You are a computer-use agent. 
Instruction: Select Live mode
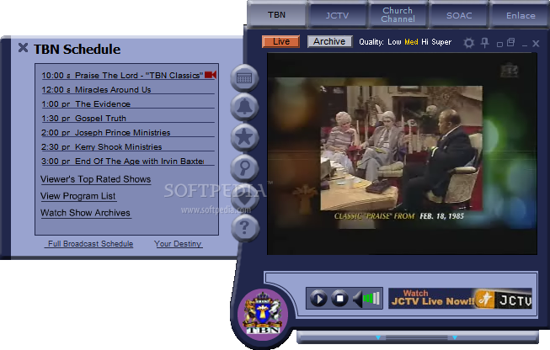281,41
